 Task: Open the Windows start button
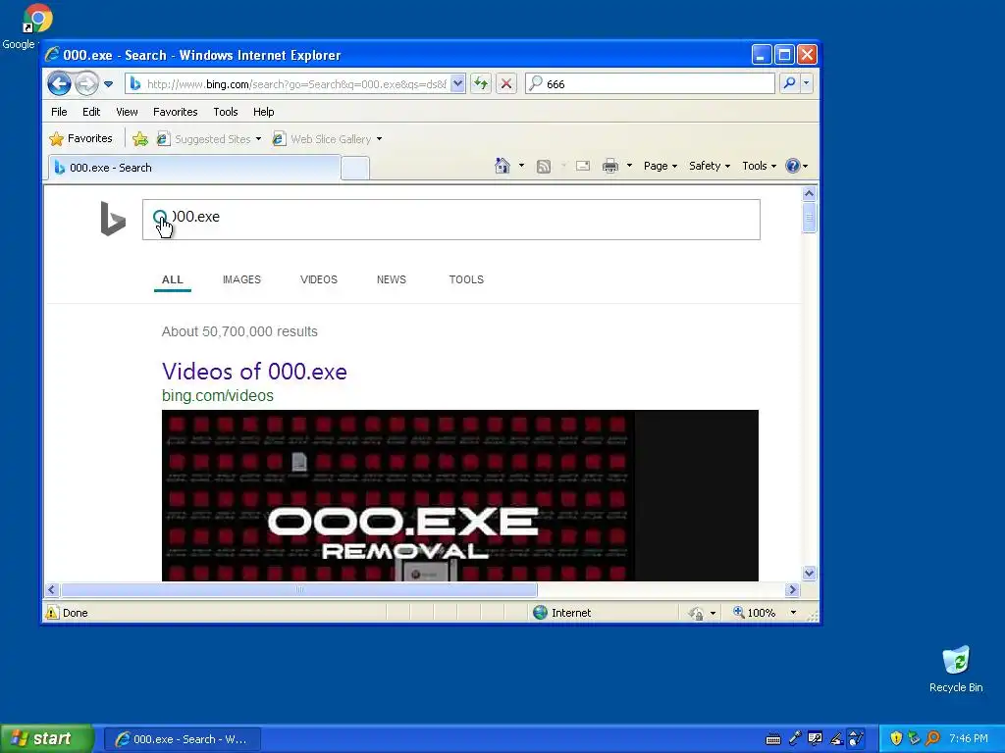click(46, 738)
